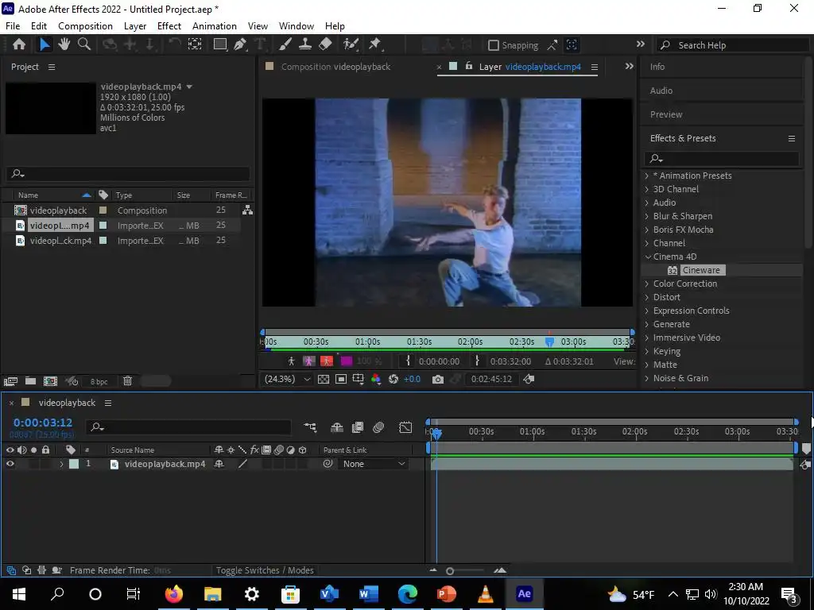
Task: Click label color swatch of layer 1
Action: point(74,464)
